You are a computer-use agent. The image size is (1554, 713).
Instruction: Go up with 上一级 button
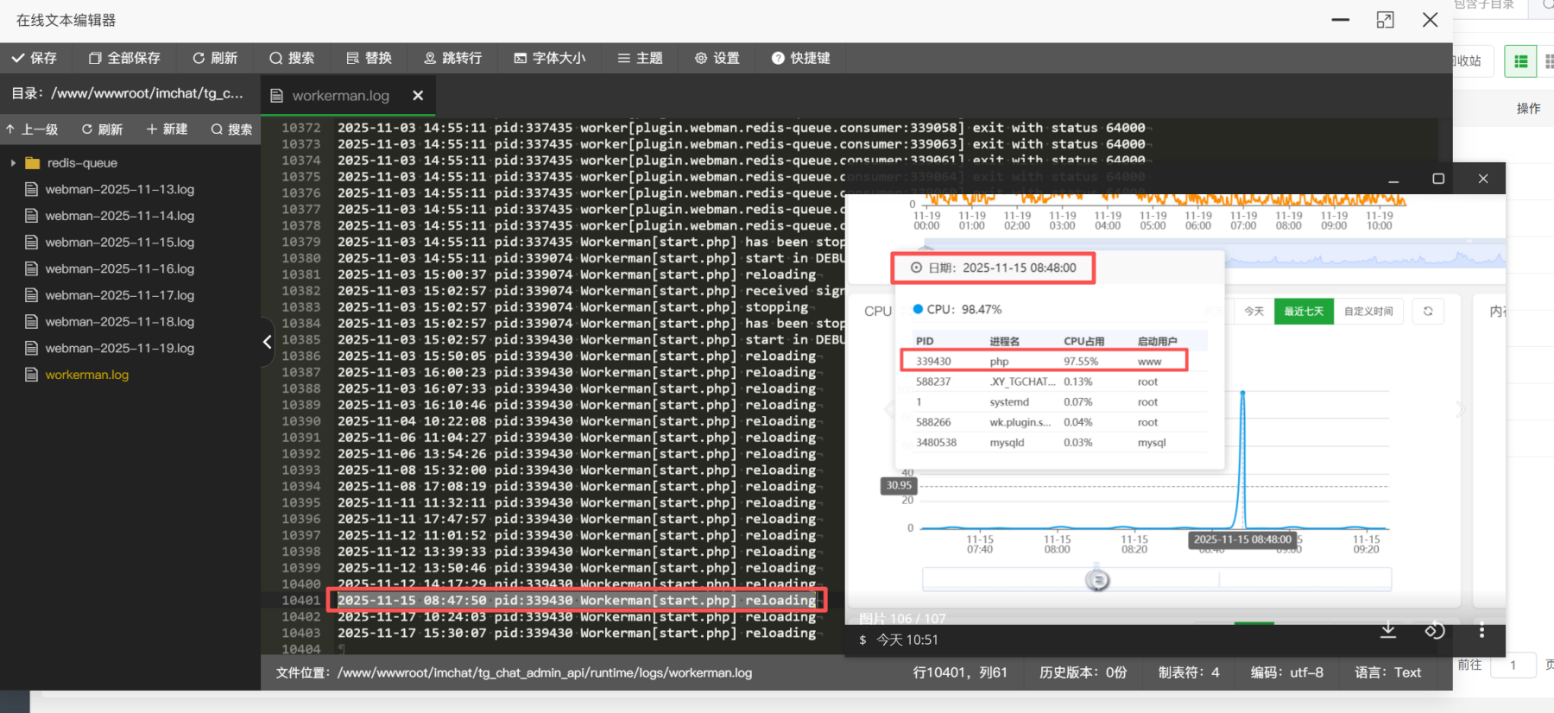coord(32,129)
